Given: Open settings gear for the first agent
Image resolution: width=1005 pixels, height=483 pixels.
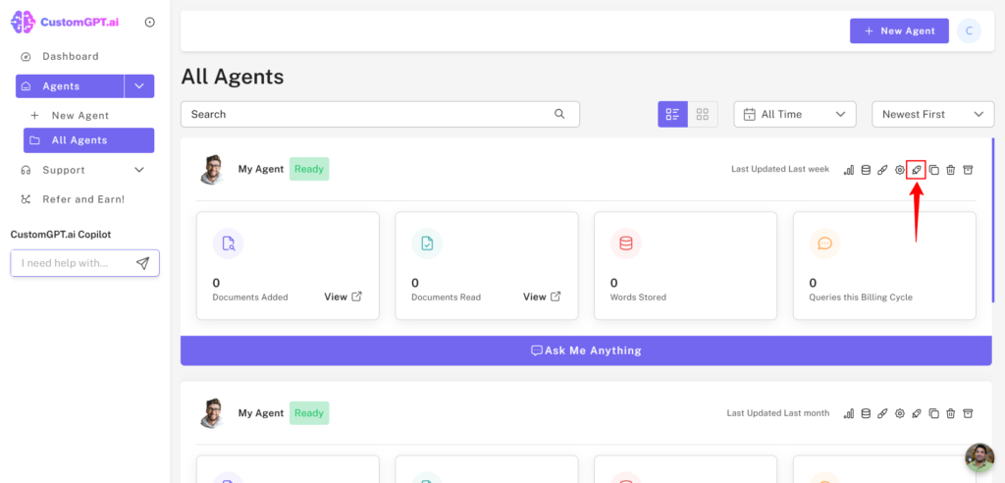Looking at the screenshot, I should (x=899, y=170).
